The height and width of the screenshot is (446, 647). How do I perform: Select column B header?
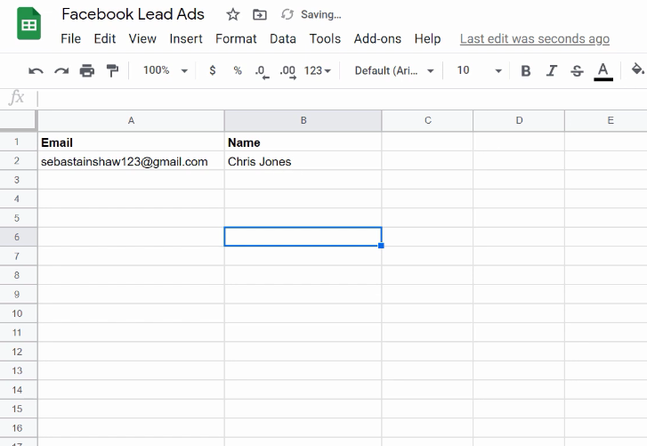pyautogui.click(x=303, y=120)
